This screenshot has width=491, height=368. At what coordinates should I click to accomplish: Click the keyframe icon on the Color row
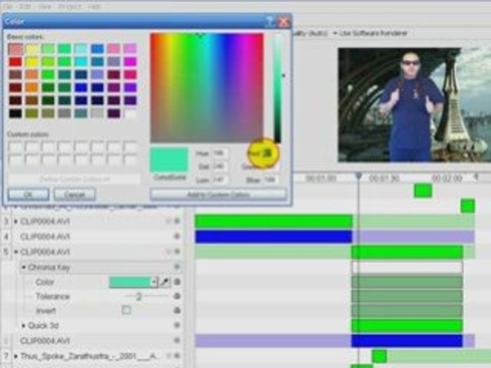177,282
